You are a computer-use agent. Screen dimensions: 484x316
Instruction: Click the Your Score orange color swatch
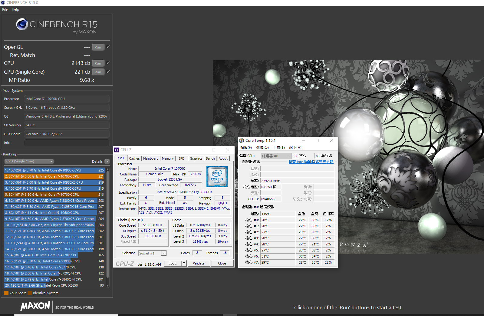[6, 293]
